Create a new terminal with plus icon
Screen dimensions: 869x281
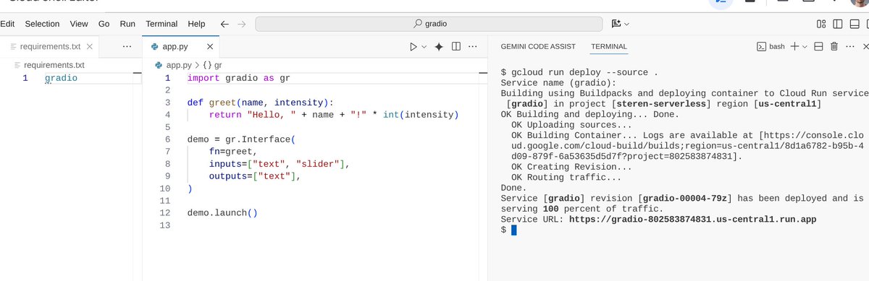click(x=794, y=47)
